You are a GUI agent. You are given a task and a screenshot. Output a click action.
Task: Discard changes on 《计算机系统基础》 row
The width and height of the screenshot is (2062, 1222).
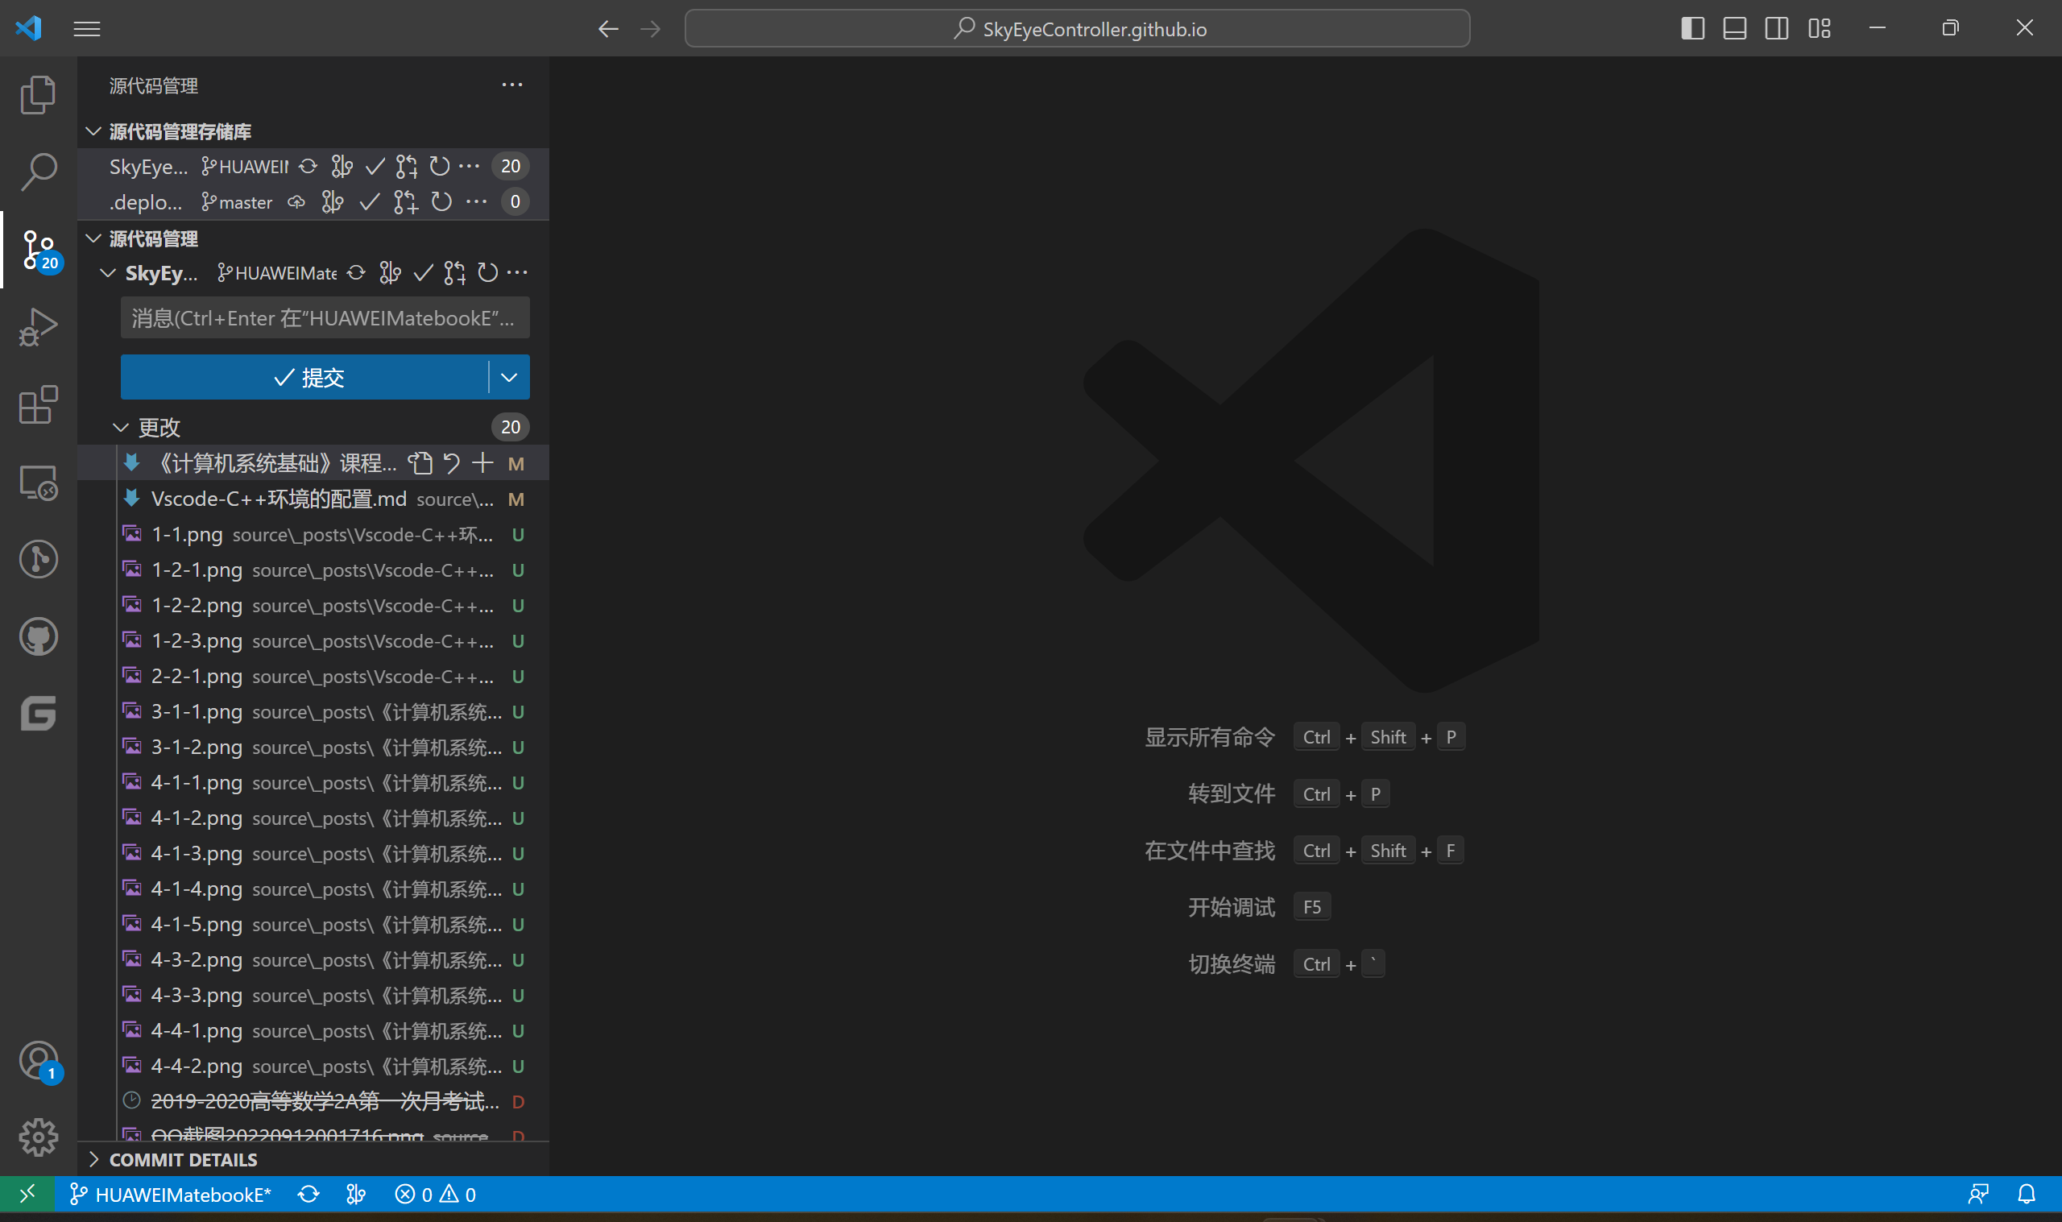click(x=452, y=464)
